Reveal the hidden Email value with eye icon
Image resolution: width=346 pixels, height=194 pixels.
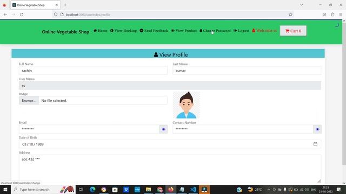[x=163, y=129]
